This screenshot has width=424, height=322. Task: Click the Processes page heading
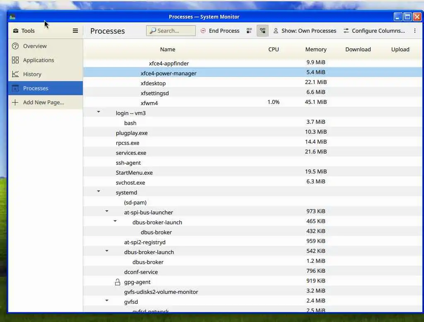tap(108, 31)
